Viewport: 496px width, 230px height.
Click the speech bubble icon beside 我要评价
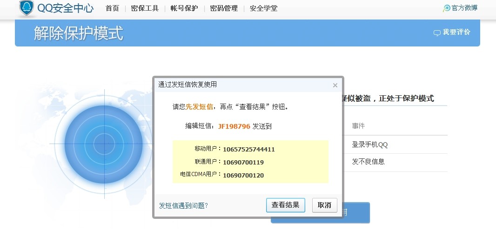tap(437, 33)
